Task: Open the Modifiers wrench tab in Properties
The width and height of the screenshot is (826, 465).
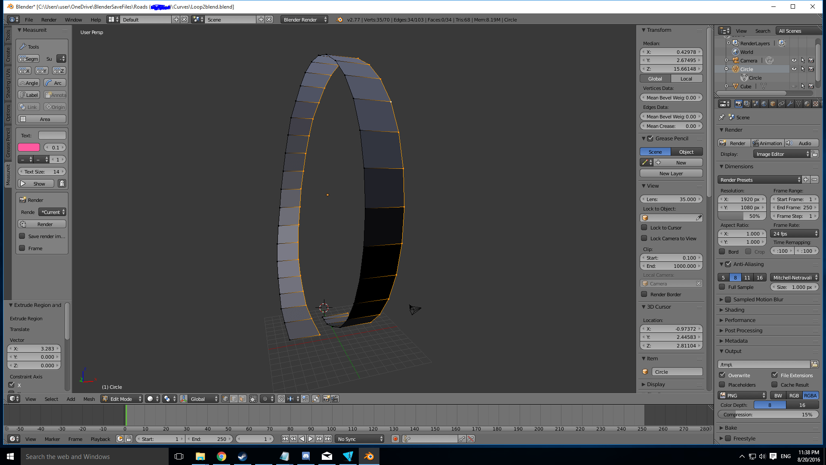Action: tap(791, 104)
